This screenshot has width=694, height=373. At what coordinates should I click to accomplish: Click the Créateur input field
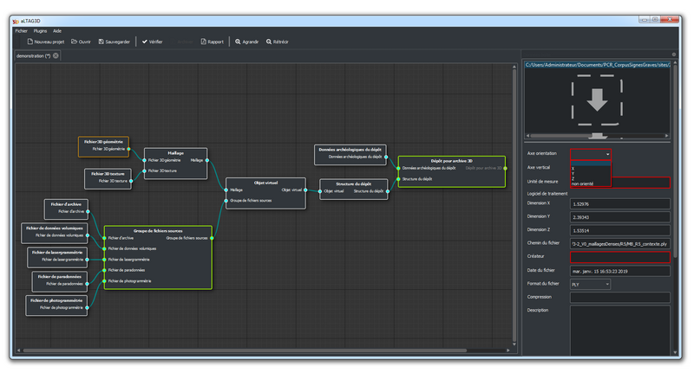point(619,257)
